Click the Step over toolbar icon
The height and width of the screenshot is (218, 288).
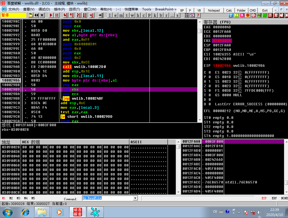72,15
